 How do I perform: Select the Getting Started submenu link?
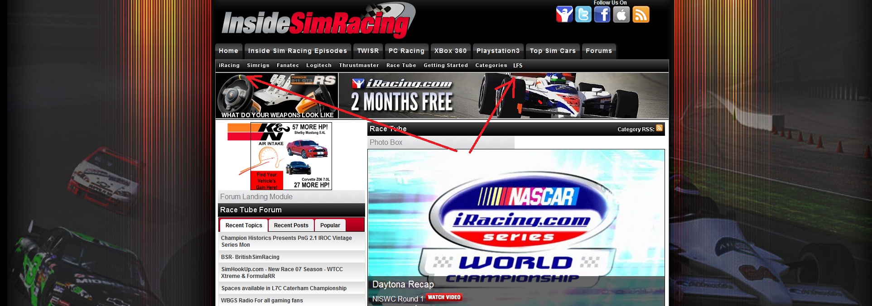pos(446,66)
